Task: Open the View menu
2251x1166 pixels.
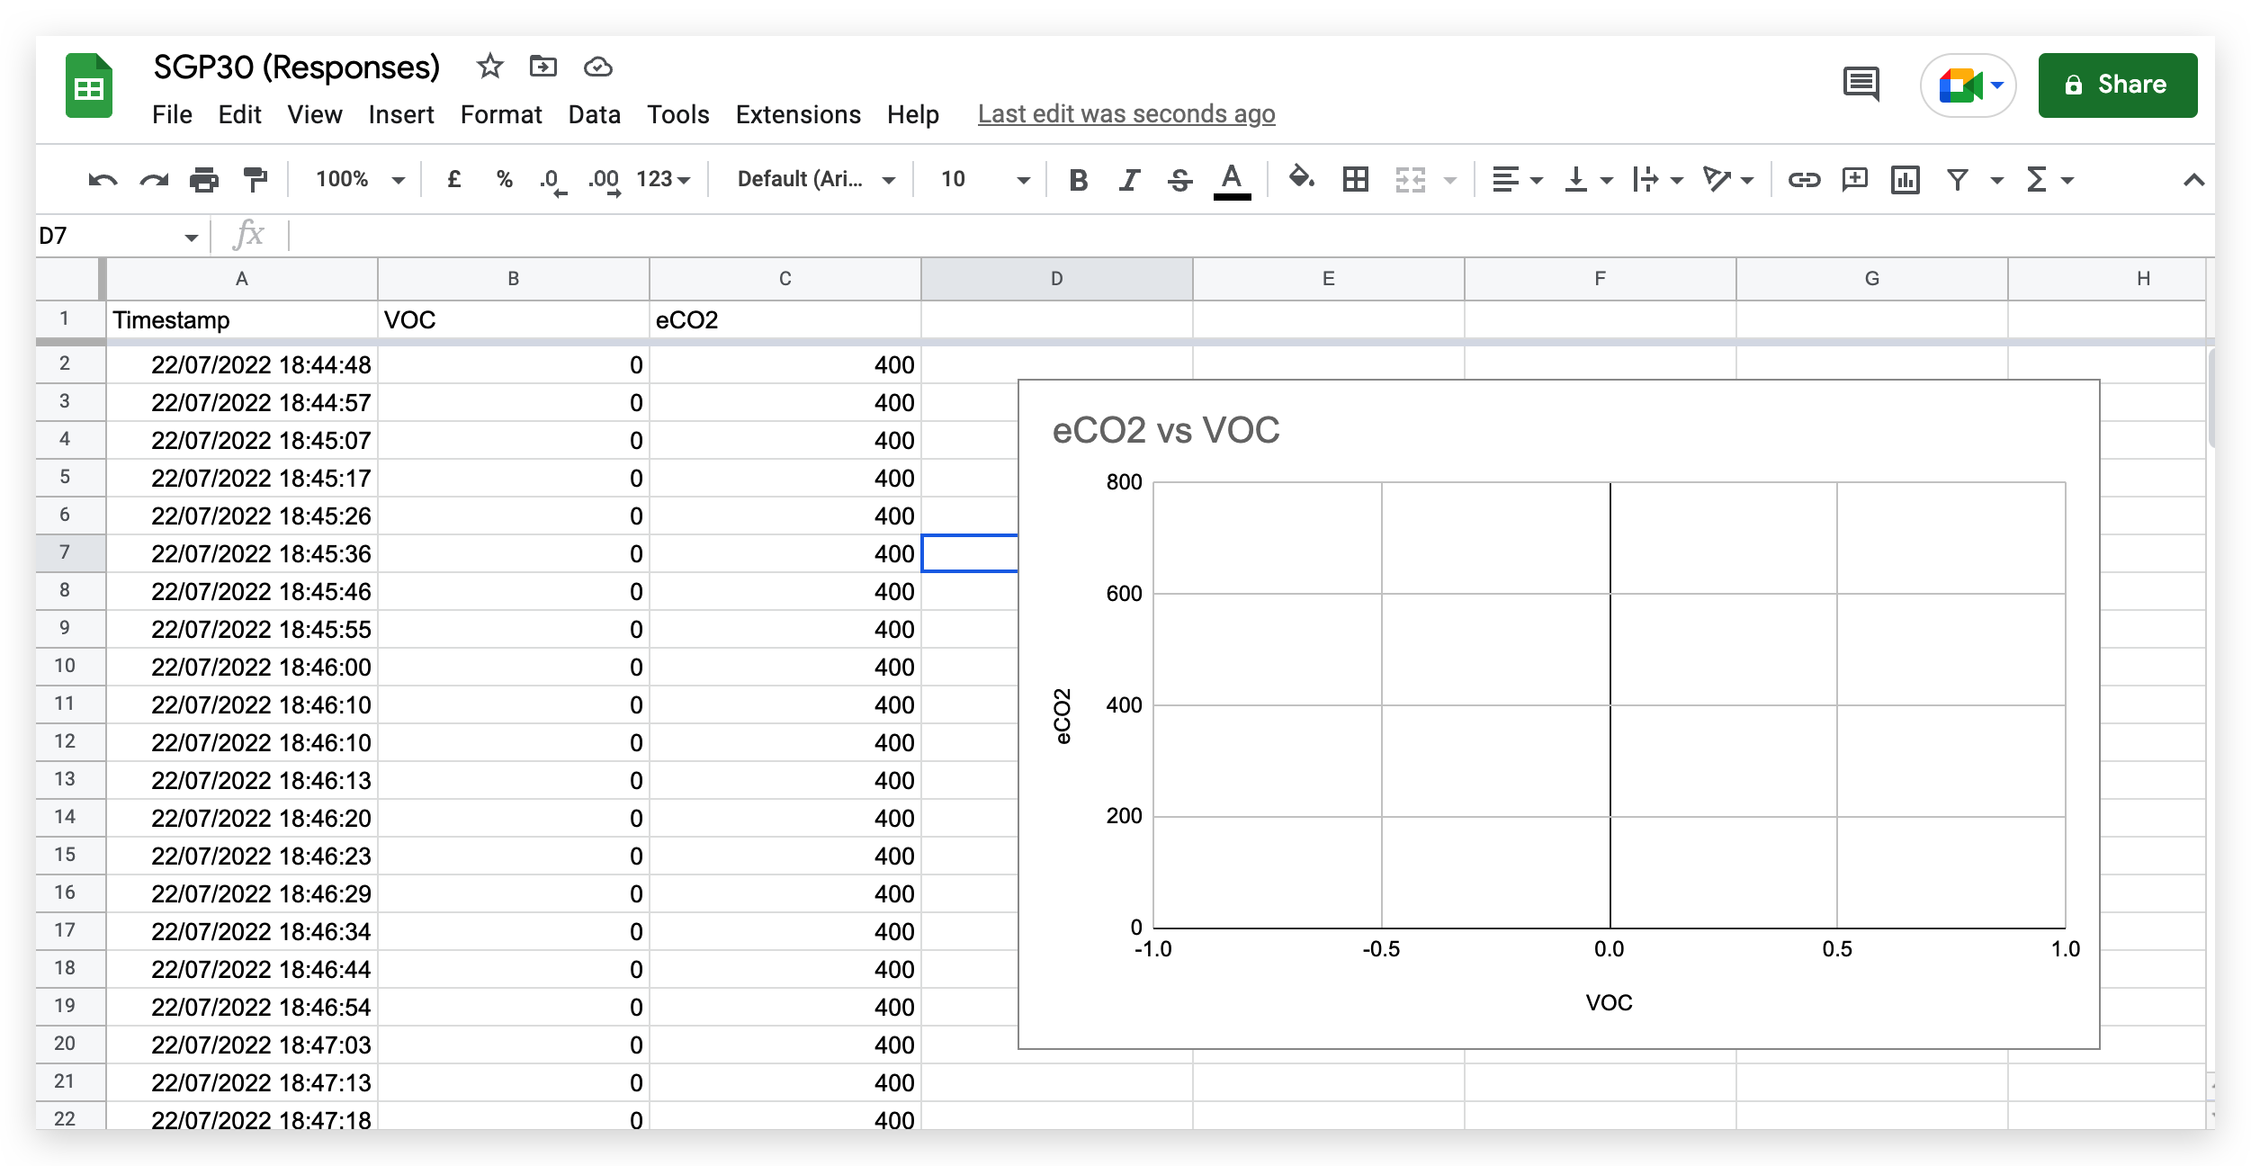Action: pyautogui.click(x=314, y=114)
